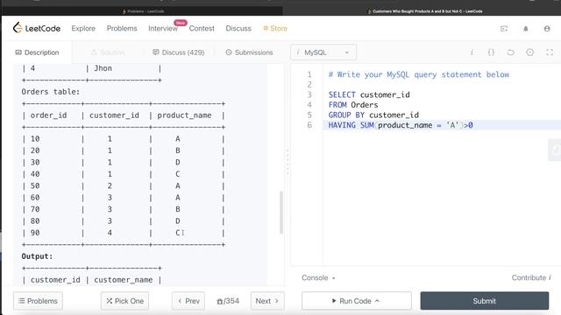Open the user profile avatar
Image resolution: width=561 pixels, height=315 pixels.
pos(547,29)
